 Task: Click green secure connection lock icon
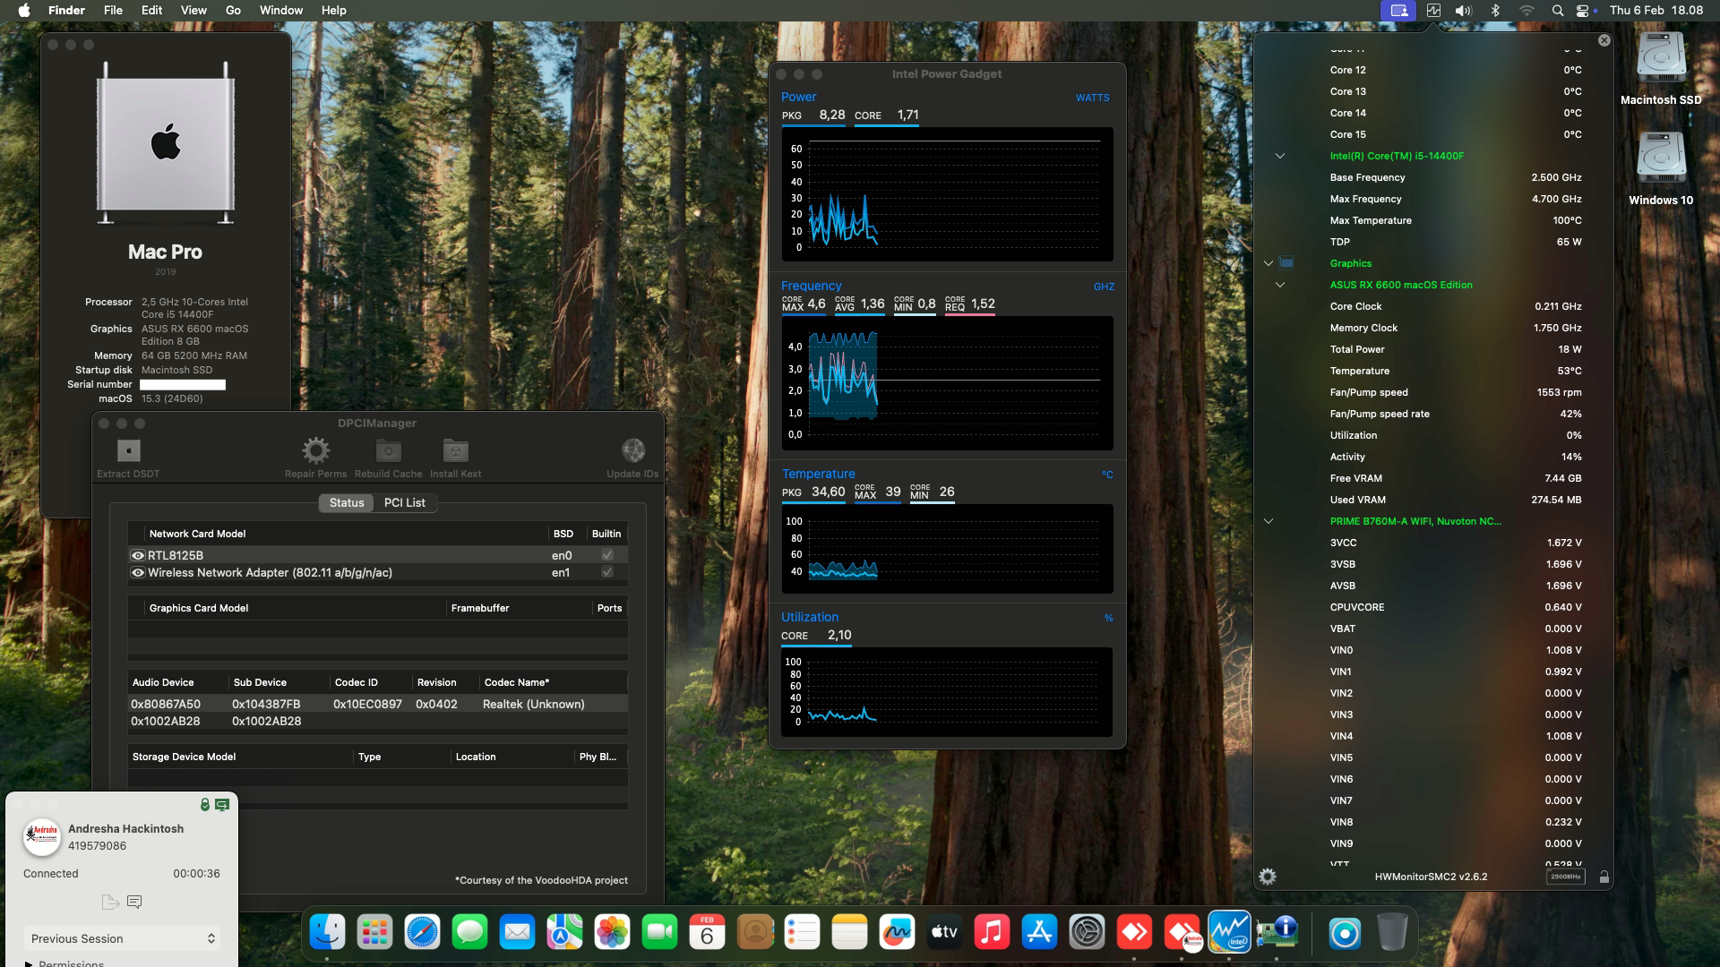tap(205, 805)
